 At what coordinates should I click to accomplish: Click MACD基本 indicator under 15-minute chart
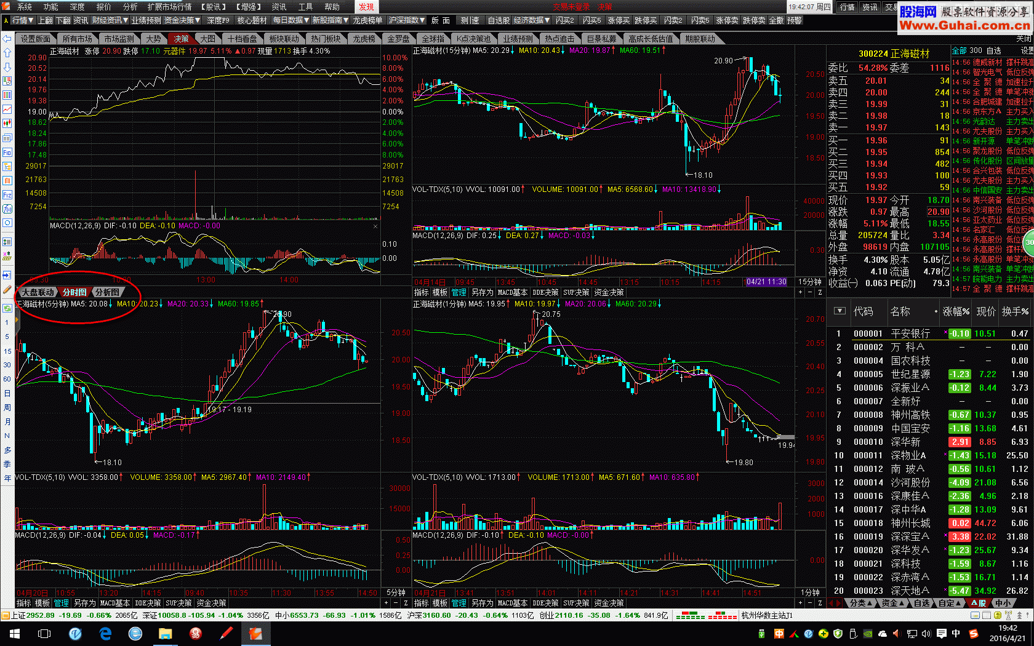[x=513, y=292]
